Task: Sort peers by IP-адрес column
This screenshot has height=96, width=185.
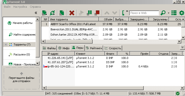Action: coord(59,54)
